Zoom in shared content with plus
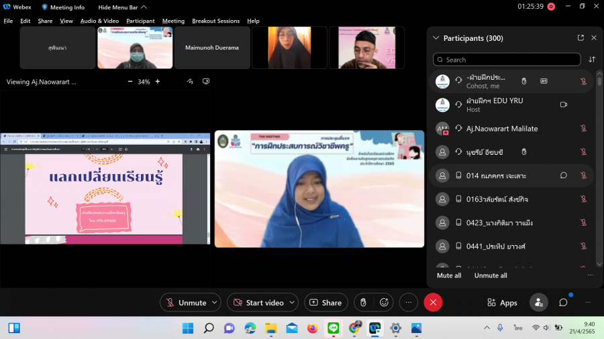Viewport: 604px width, 339px height. [158, 82]
